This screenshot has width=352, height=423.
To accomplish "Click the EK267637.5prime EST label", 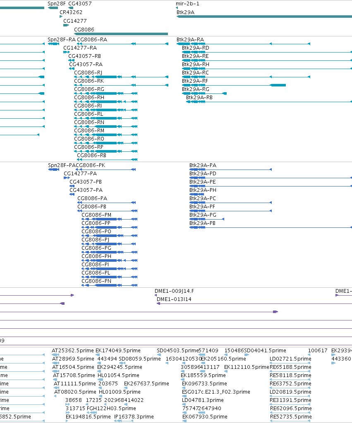I will point(146,384).
